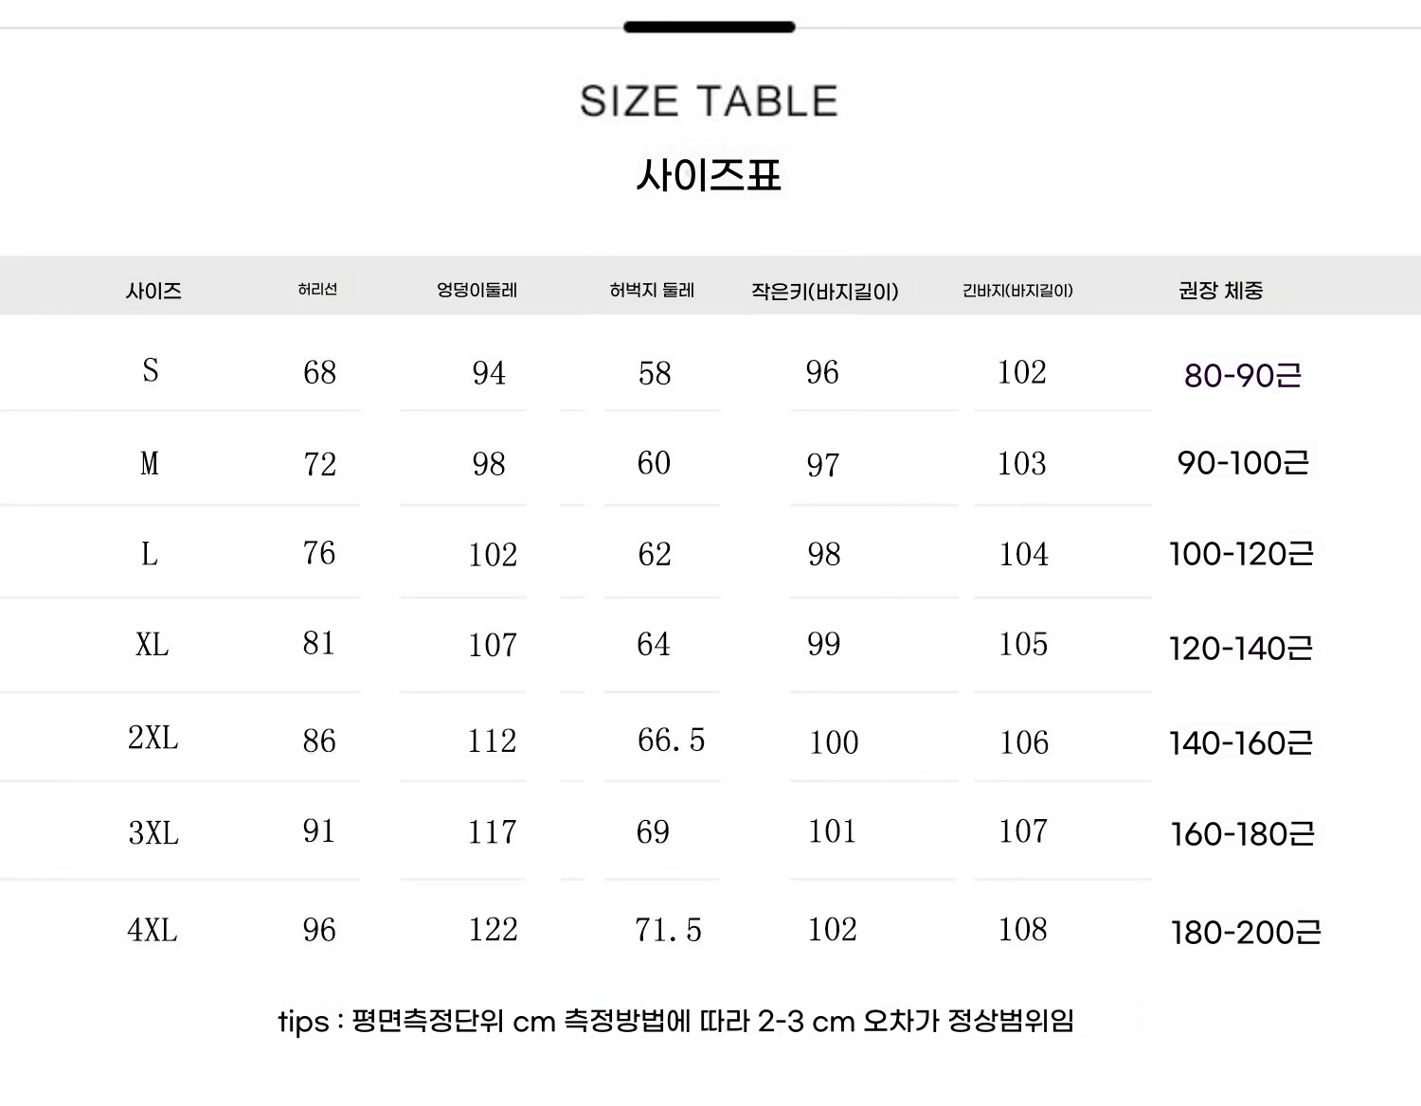The width and height of the screenshot is (1421, 1106).
Task: Click the 66.5 thigh measurement cell
Action: (671, 740)
